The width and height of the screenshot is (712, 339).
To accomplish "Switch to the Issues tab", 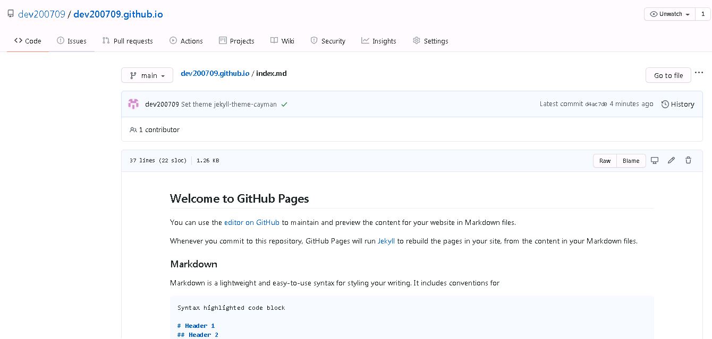I will pyautogui.click(x=72, y=41).
